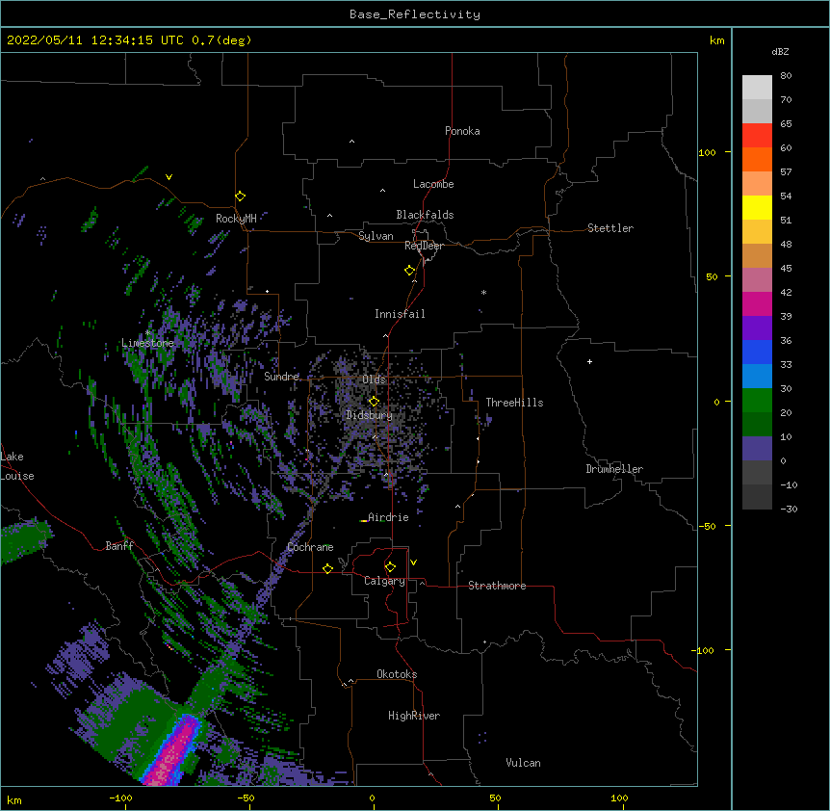Click the yellow V marker northwest of RockyMH
The width and height of the screenshot is (830, 811).
coord(169,177)
